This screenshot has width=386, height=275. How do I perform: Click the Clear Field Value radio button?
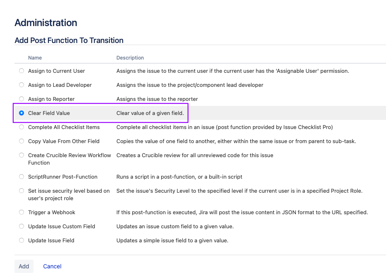21,113
